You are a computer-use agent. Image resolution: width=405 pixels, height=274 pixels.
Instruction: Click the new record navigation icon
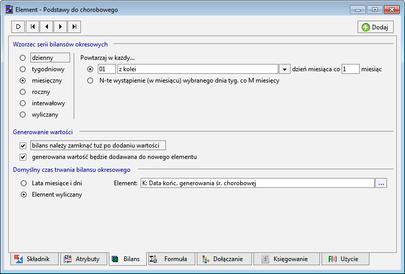(18, 27)
